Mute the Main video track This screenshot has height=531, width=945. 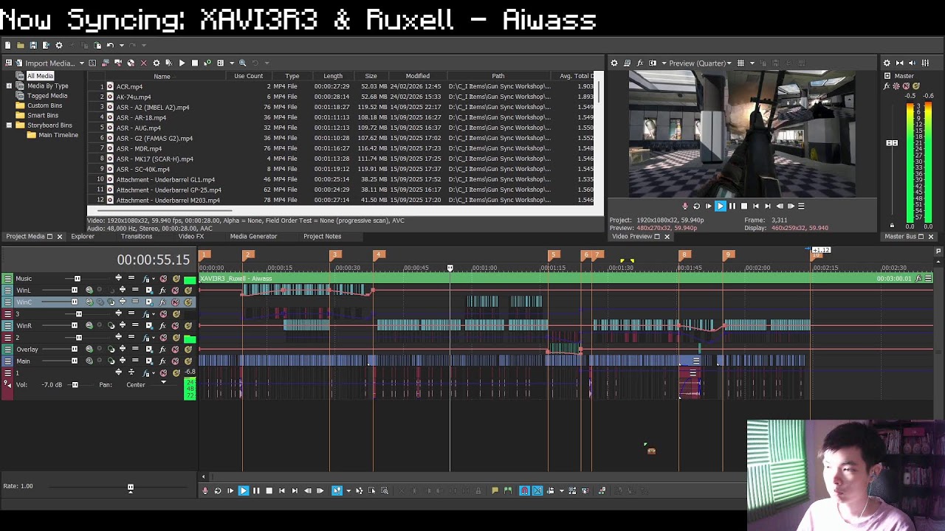[x=176, y=361]
